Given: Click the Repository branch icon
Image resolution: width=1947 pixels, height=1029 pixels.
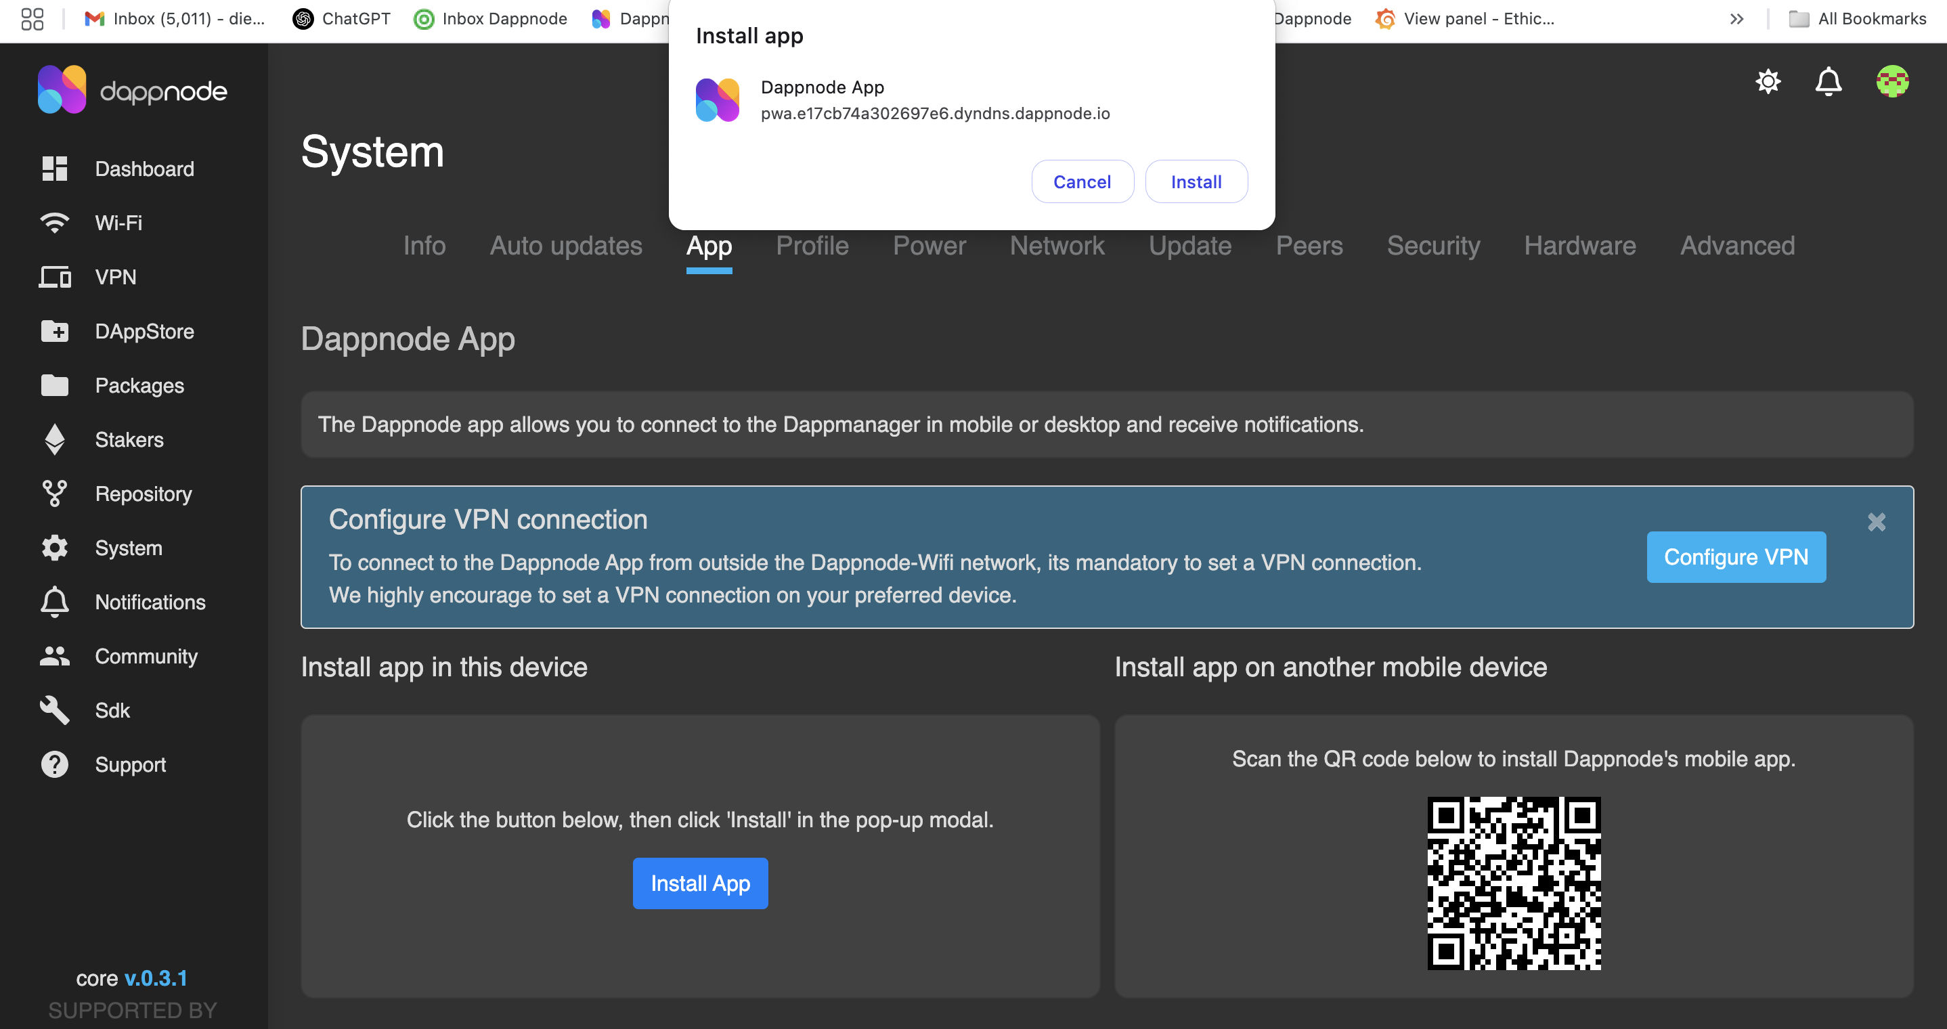Looking at the screenshot, I should click(x=53, y=494).
